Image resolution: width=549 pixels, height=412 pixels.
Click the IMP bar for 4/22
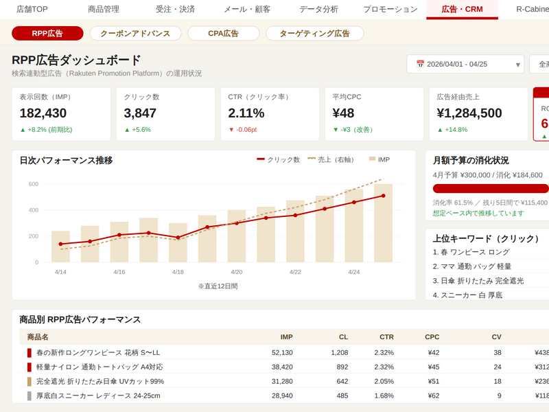click(295, 231)
